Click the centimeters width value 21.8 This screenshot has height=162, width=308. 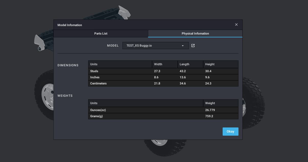tap(157, 83)
